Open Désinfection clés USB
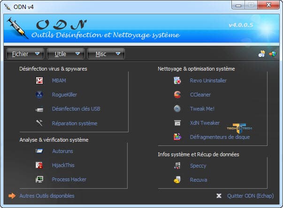Viewport: 283px width, 208px height. tap(76, 109)
